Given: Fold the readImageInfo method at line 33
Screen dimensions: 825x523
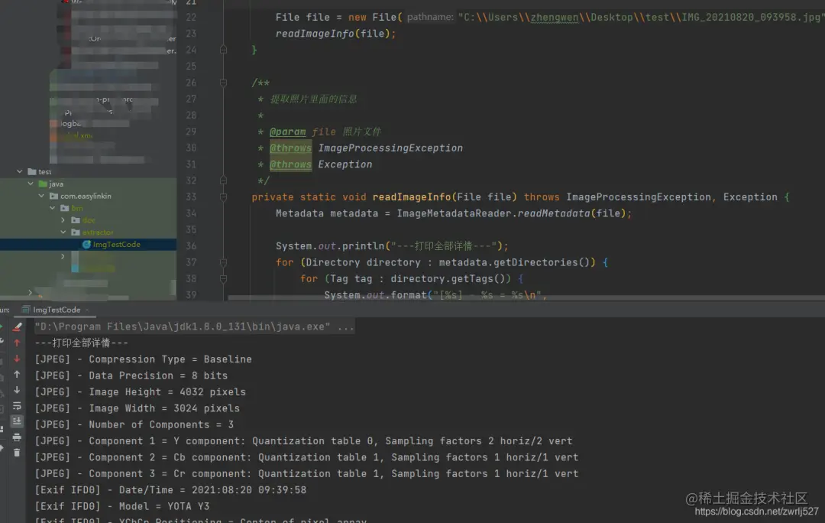Looking at the screenshot, I should [223, 197].
